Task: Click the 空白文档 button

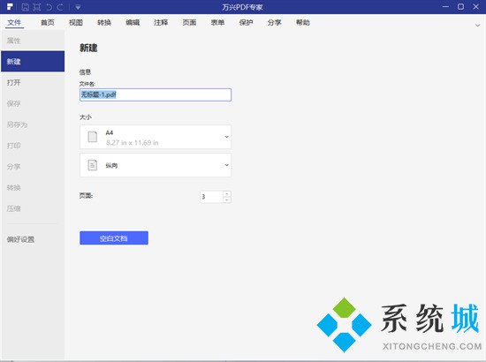Action: pos(114,238)
